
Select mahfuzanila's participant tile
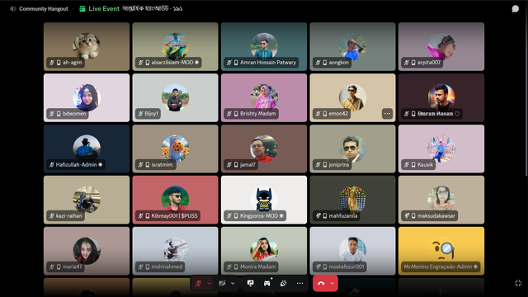click(352, 200)
